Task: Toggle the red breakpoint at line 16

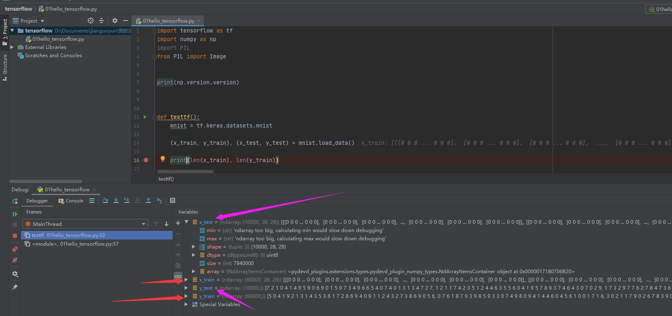Action: point(146,160)
